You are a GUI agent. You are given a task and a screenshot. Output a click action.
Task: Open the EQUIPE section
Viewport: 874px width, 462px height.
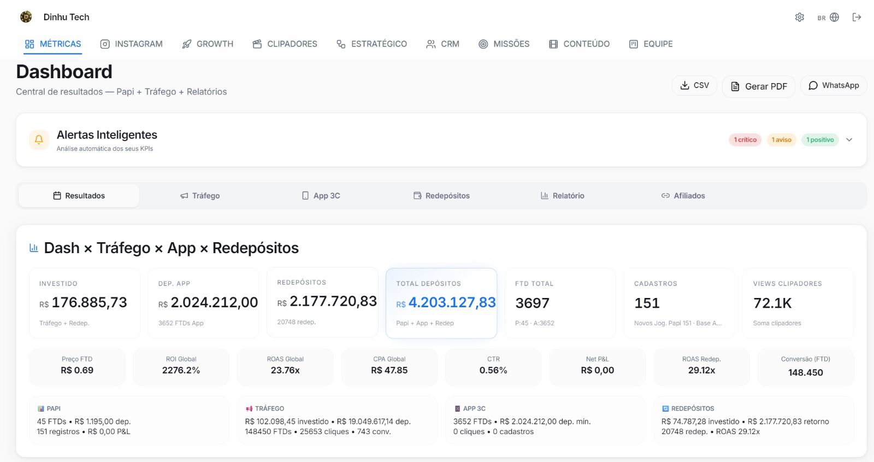coord(651,44)
